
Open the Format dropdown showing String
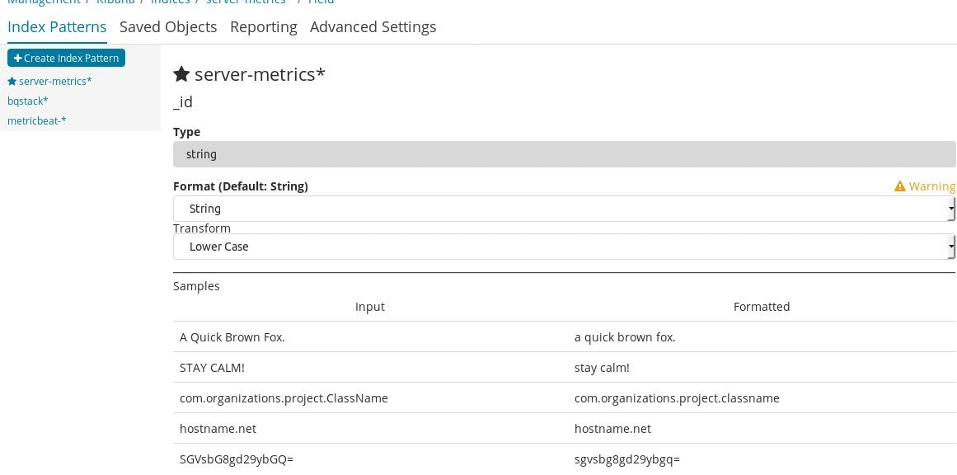point(564,209)
